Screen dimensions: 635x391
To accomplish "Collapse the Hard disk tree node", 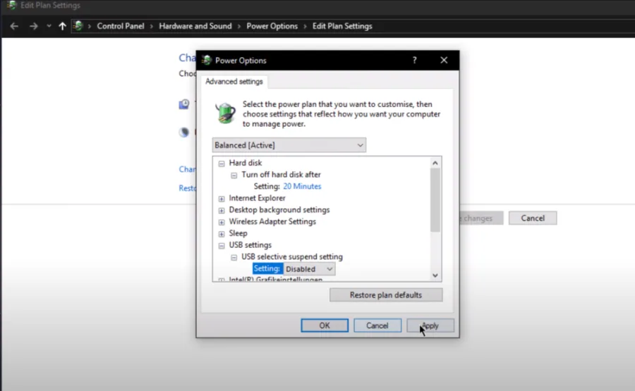I will (x=222, y=163).
